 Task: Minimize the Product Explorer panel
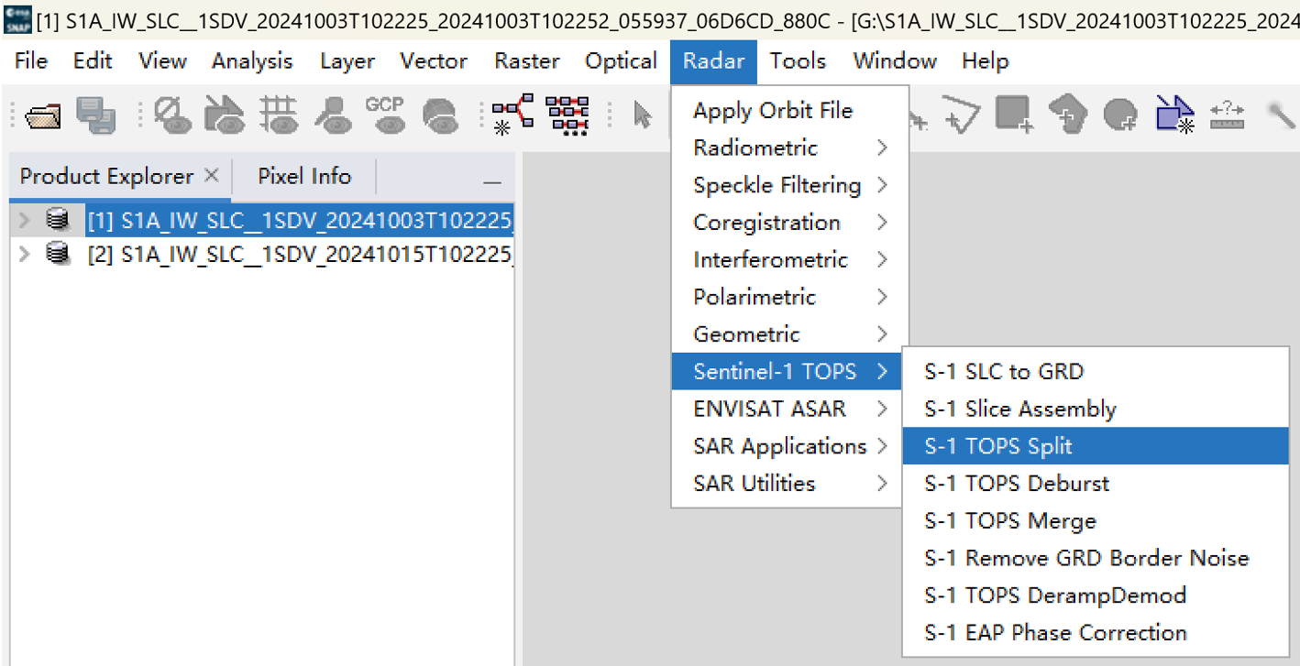[x=492, y=181]
